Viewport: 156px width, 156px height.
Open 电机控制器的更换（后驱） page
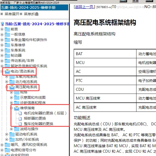coord(45,113)
